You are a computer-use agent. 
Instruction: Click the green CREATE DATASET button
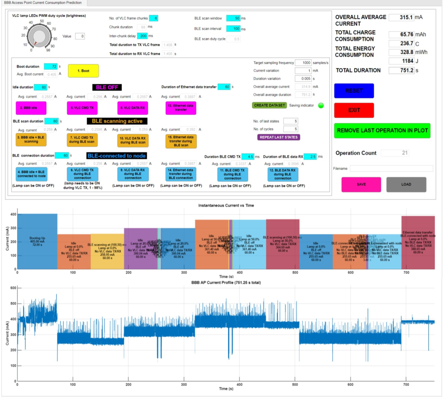coord(269,105)
